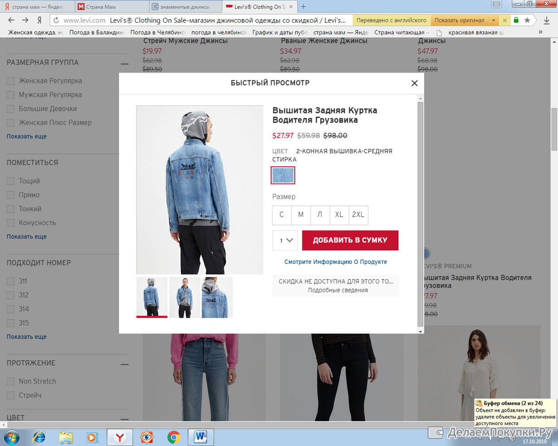Open 'Погода в Челябинске' bookmark

(x=158, y=33)
